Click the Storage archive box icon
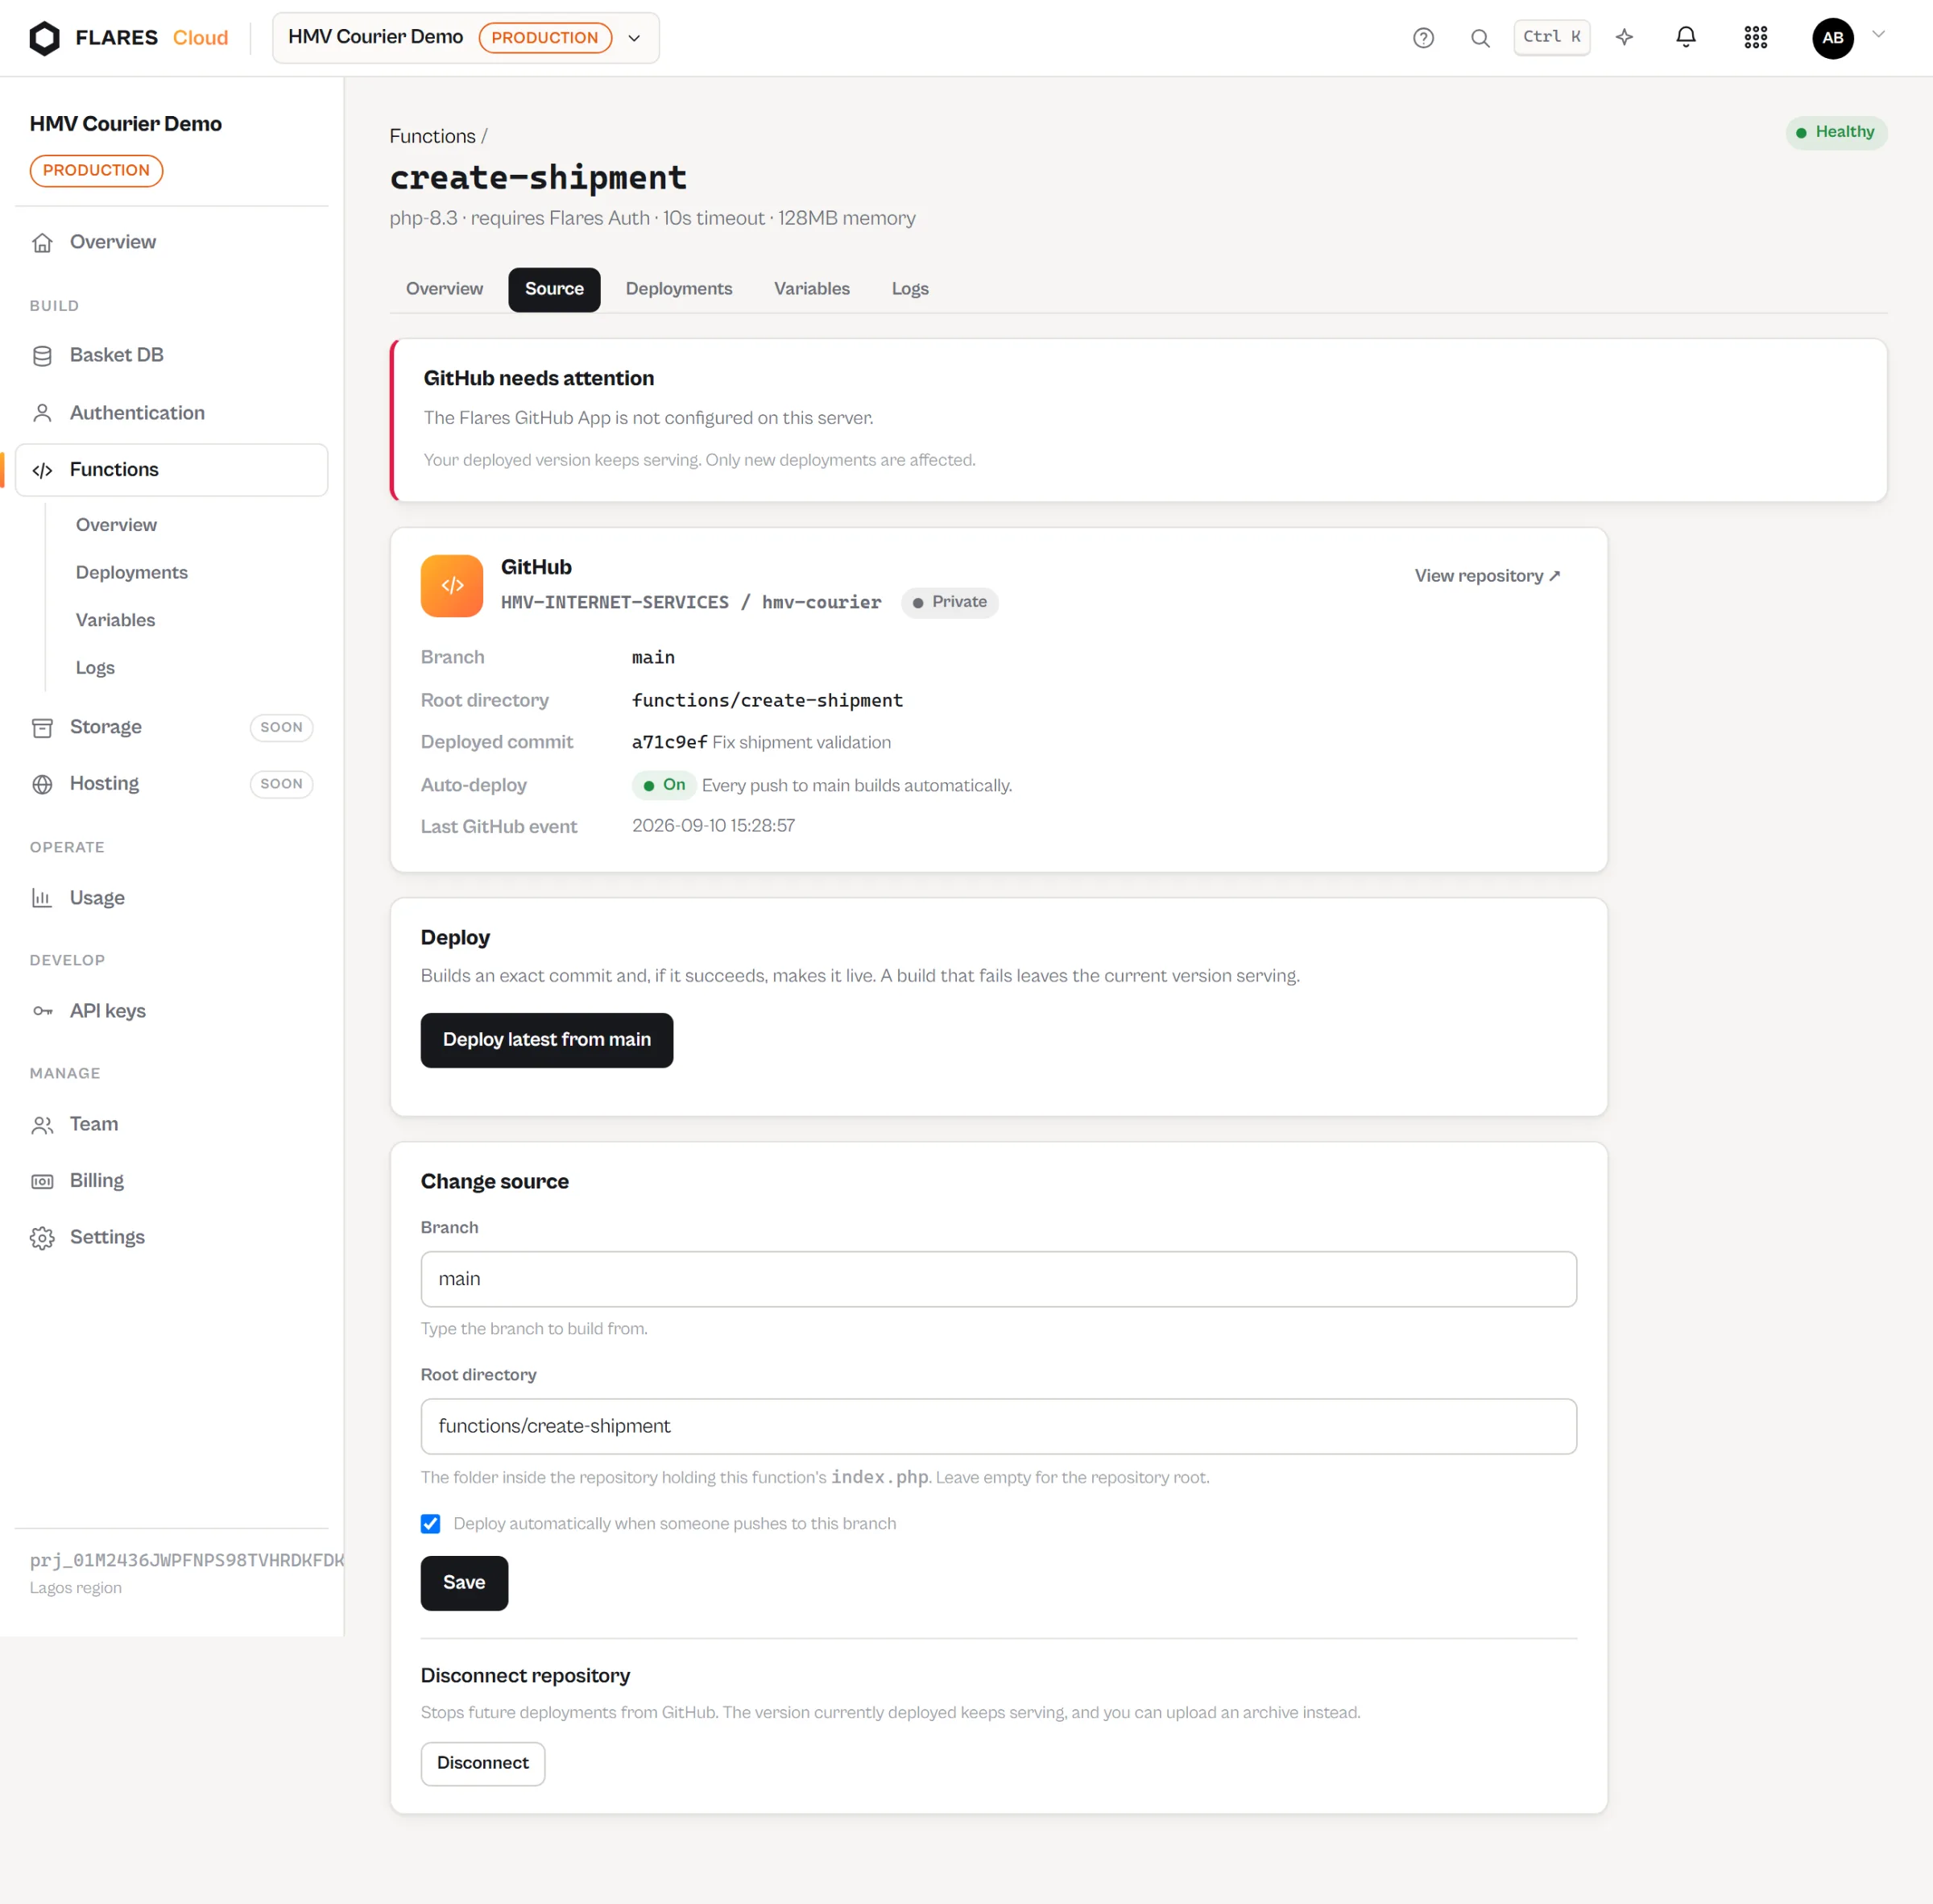The height and width of the screenshot is (1904, 1933). (x=42, y=727)
